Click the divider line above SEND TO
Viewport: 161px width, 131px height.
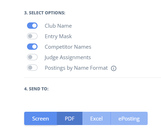(x=93, y=77)
